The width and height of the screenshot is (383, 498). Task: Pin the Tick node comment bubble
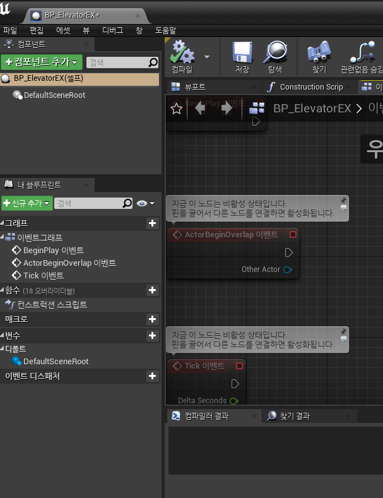click(343, 331)
